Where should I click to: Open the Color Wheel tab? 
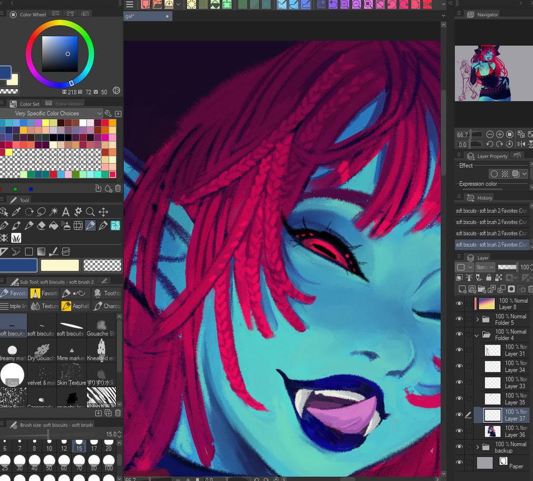click(28, 14)
